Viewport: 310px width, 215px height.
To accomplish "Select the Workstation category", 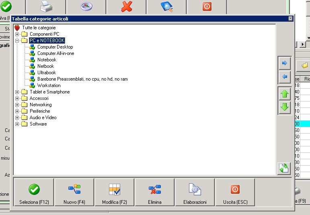I will [x=49, y=85].
